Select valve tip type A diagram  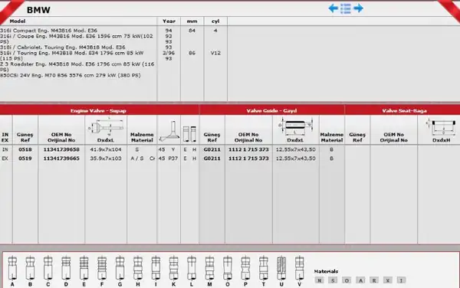[x=12, y=268]
